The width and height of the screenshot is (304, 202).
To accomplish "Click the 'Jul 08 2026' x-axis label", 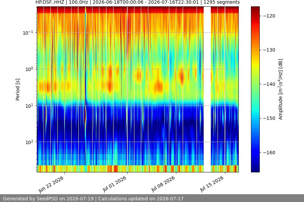I will 163,184.
